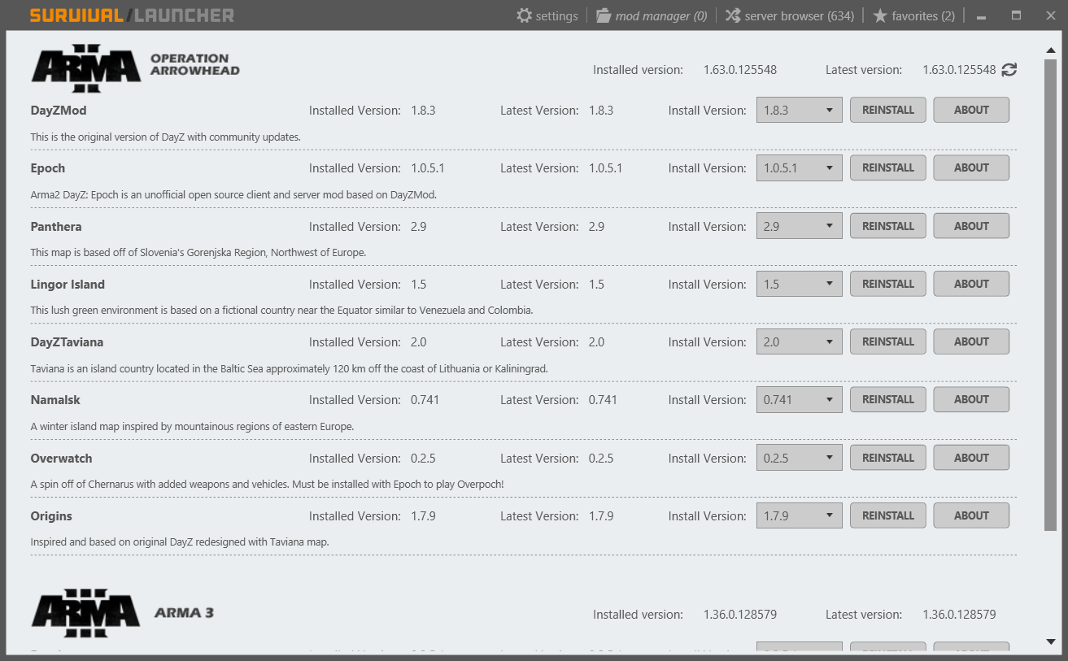
Task: Click the favorites star icon
Action: 880,15
